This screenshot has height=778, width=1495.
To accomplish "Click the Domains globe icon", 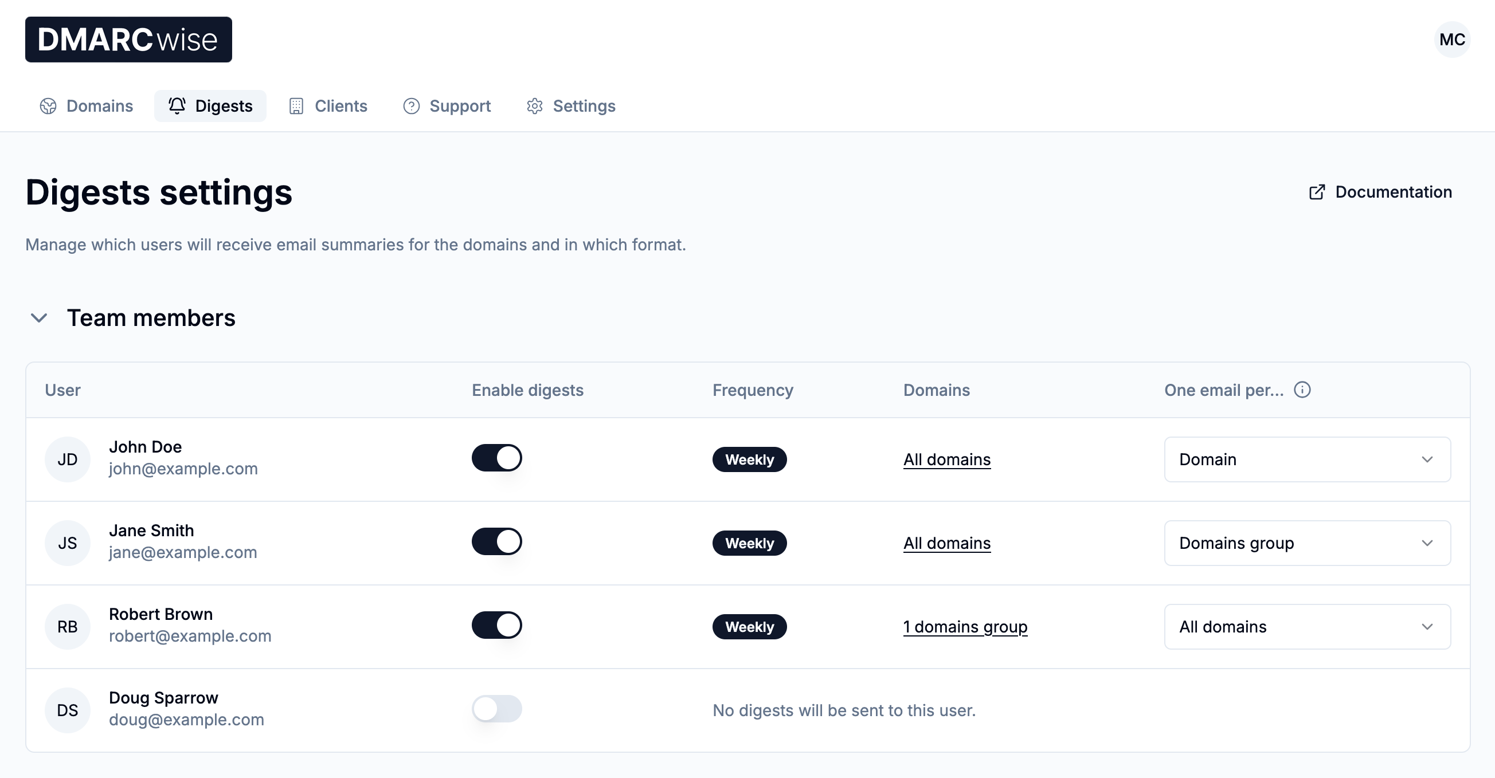I will coord(48,105).
